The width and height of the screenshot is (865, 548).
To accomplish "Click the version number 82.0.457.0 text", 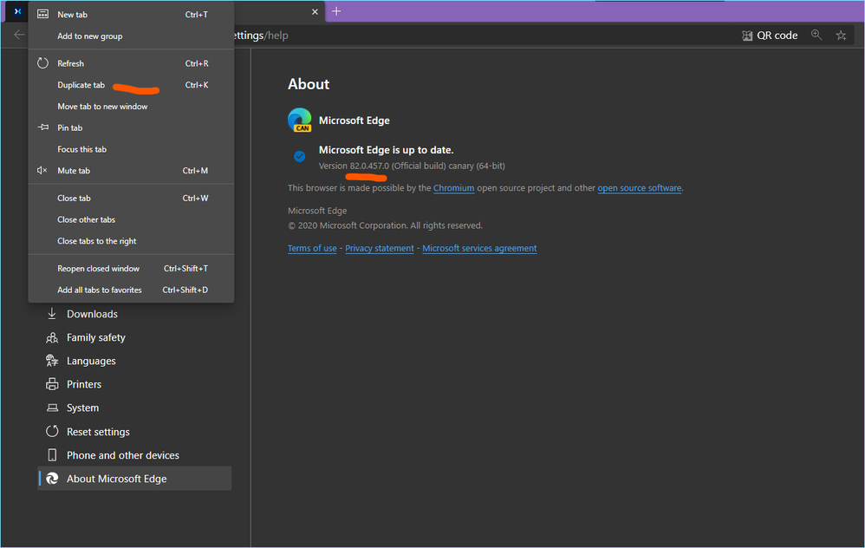I will (x=369, y=166).
